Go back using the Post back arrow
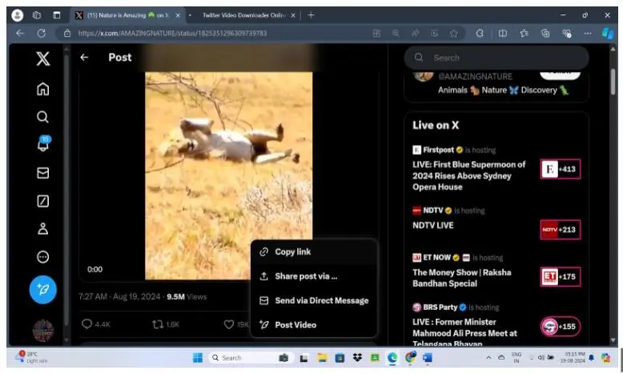Image resolution: width=623 pixels, height=374 pixels. [x=84, y=58]
